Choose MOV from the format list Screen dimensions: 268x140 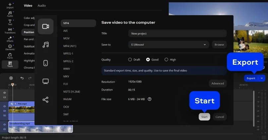click(x=66, y=38)
